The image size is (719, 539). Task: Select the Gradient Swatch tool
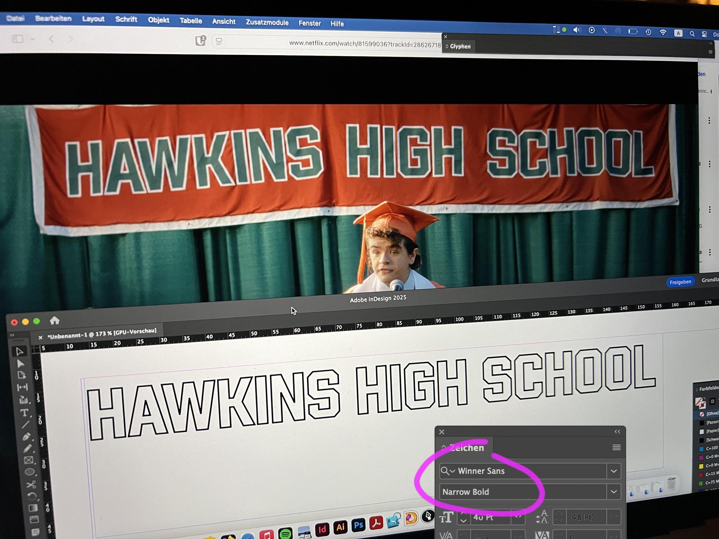point(33,508)
